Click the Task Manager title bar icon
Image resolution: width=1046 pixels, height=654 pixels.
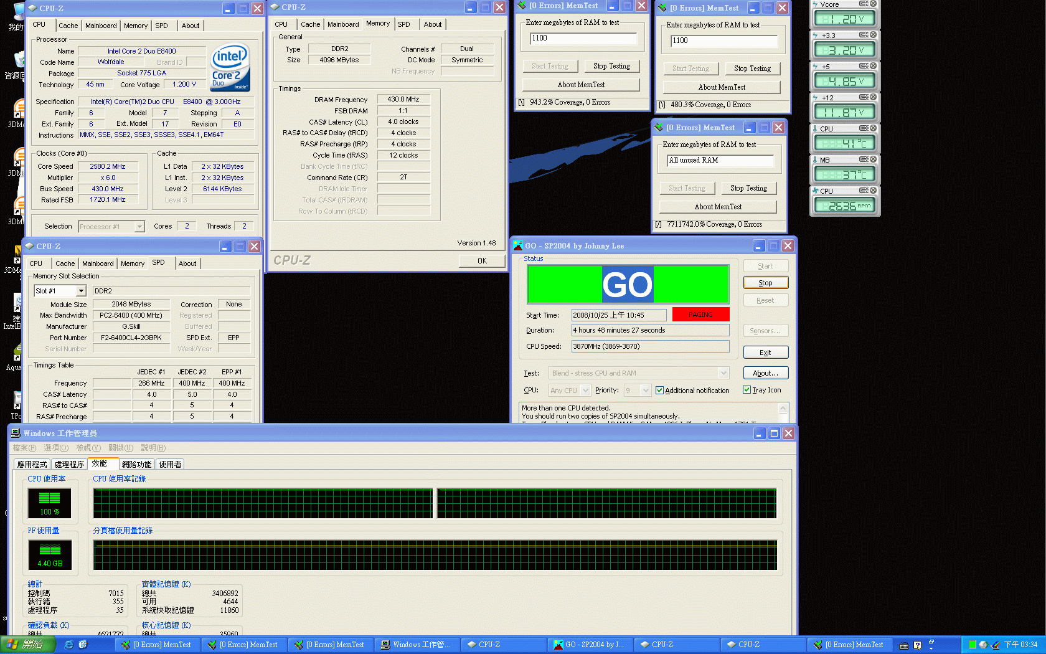click(x=16, y=433)
